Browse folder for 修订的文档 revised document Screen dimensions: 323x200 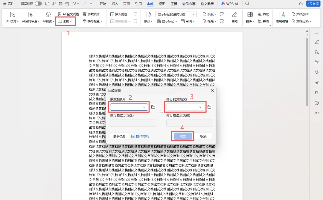(x=209, y=107)
